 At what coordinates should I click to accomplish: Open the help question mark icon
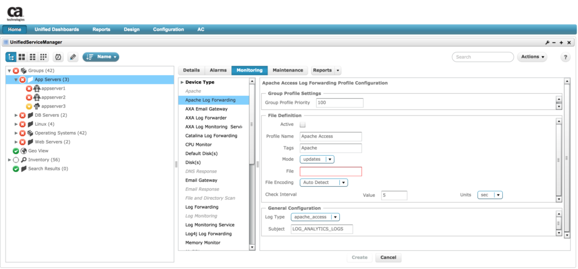(x=565, y=57)
